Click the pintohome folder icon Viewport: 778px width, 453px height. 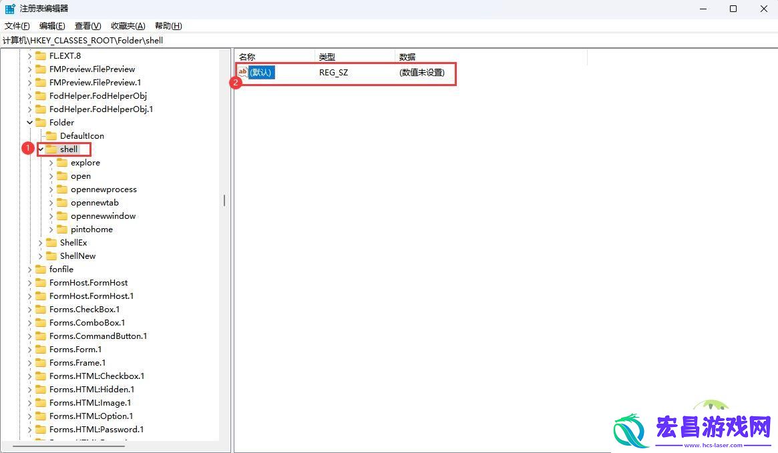tap(62, 230)
